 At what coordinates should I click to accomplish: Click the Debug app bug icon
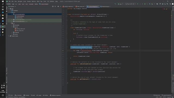(145, 4)
